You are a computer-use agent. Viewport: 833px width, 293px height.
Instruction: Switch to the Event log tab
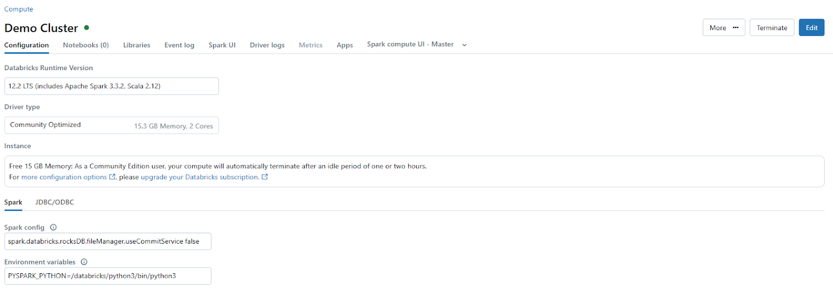click(179, 45)
